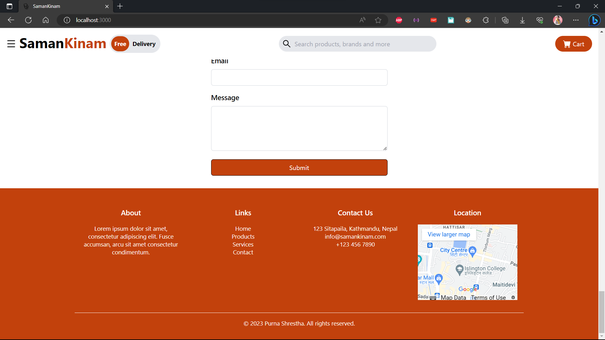Open AdBlock Plus extension icon
This screenshot has height=340, width=605.
coord(399,20)
